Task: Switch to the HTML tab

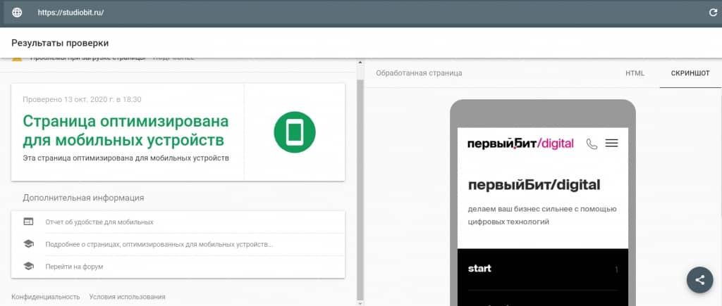Action: pyautogui.click(x=635, y=73)
